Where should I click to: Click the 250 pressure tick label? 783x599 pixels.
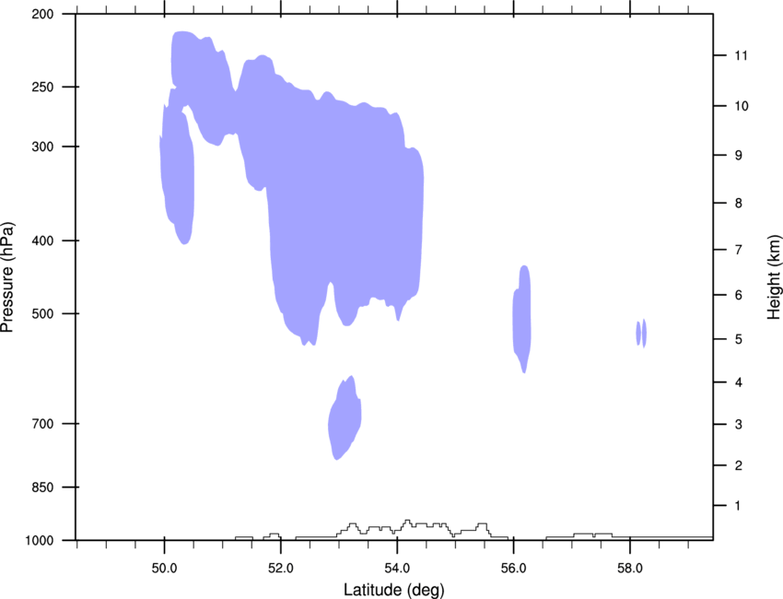(42, 87)
